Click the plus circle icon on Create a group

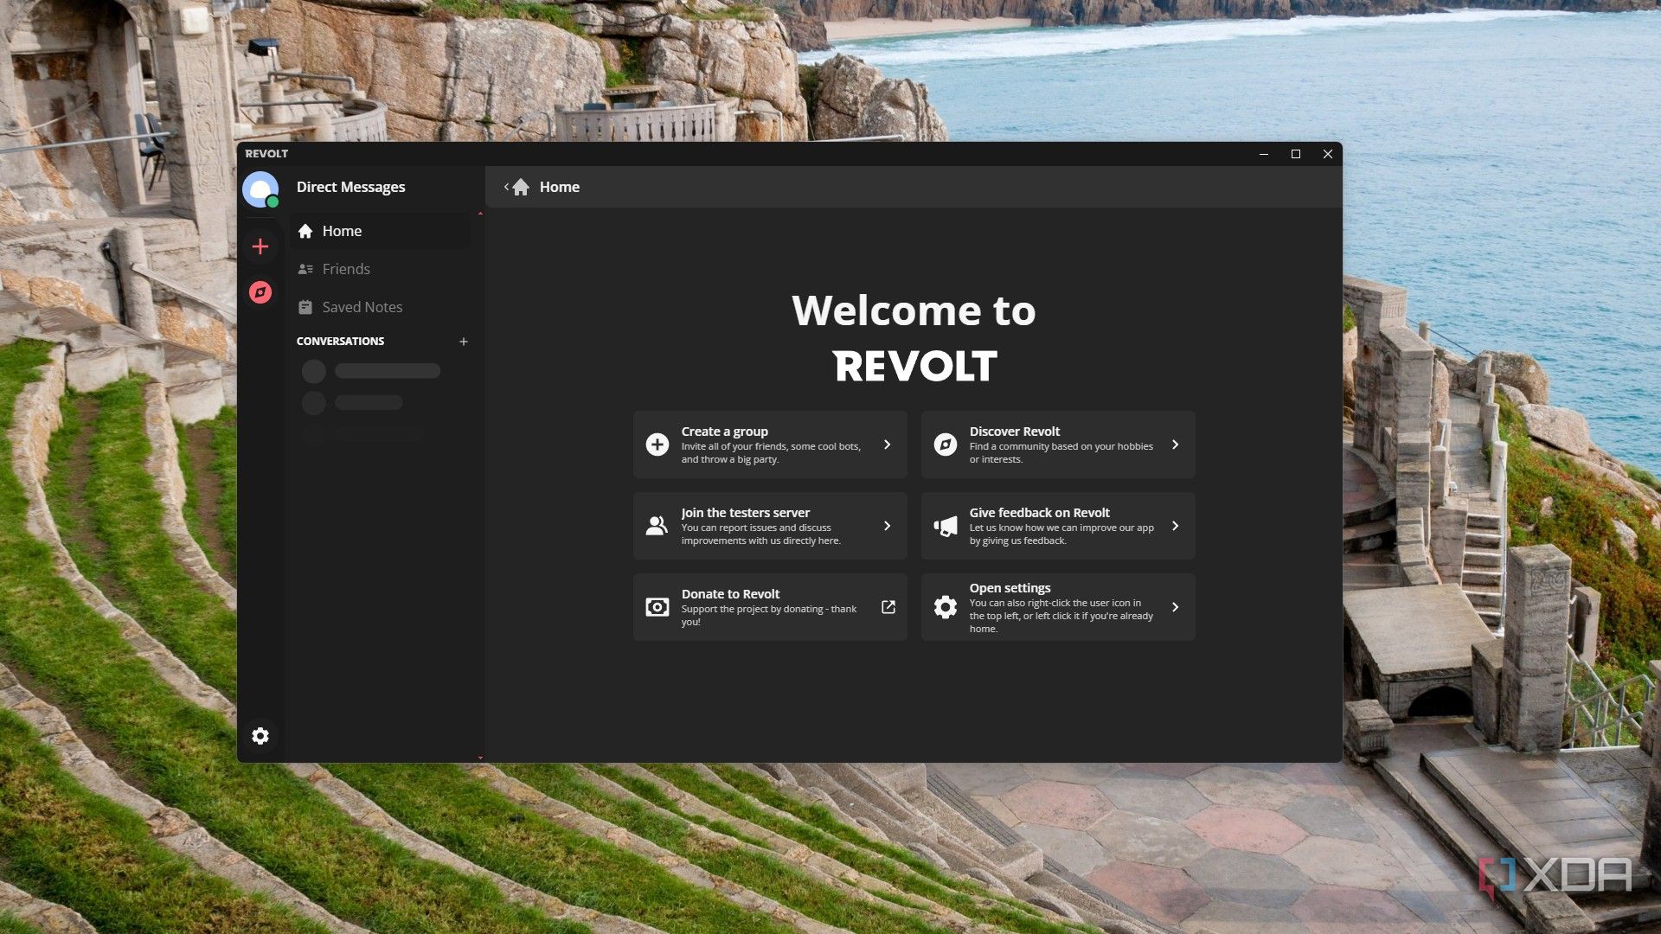click(x=657, y=445)
